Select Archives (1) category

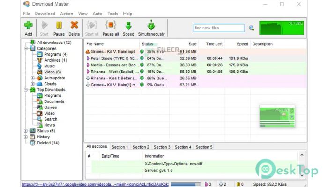(x=55, y=60)
